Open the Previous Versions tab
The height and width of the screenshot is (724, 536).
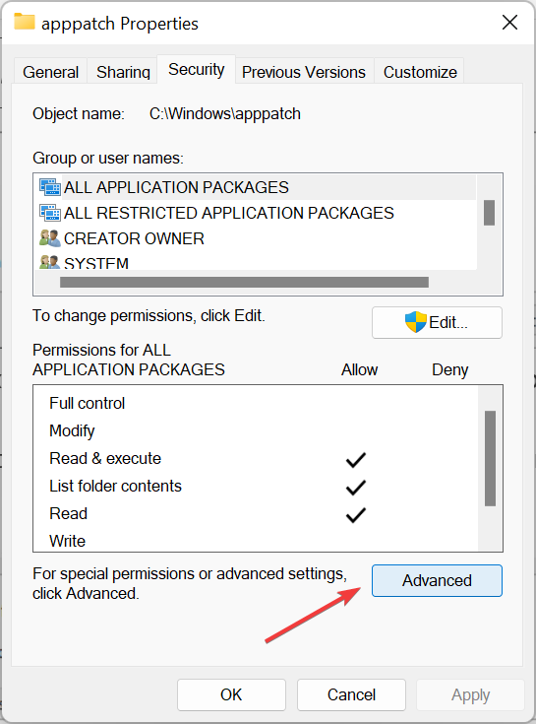(x=304, y=72)
